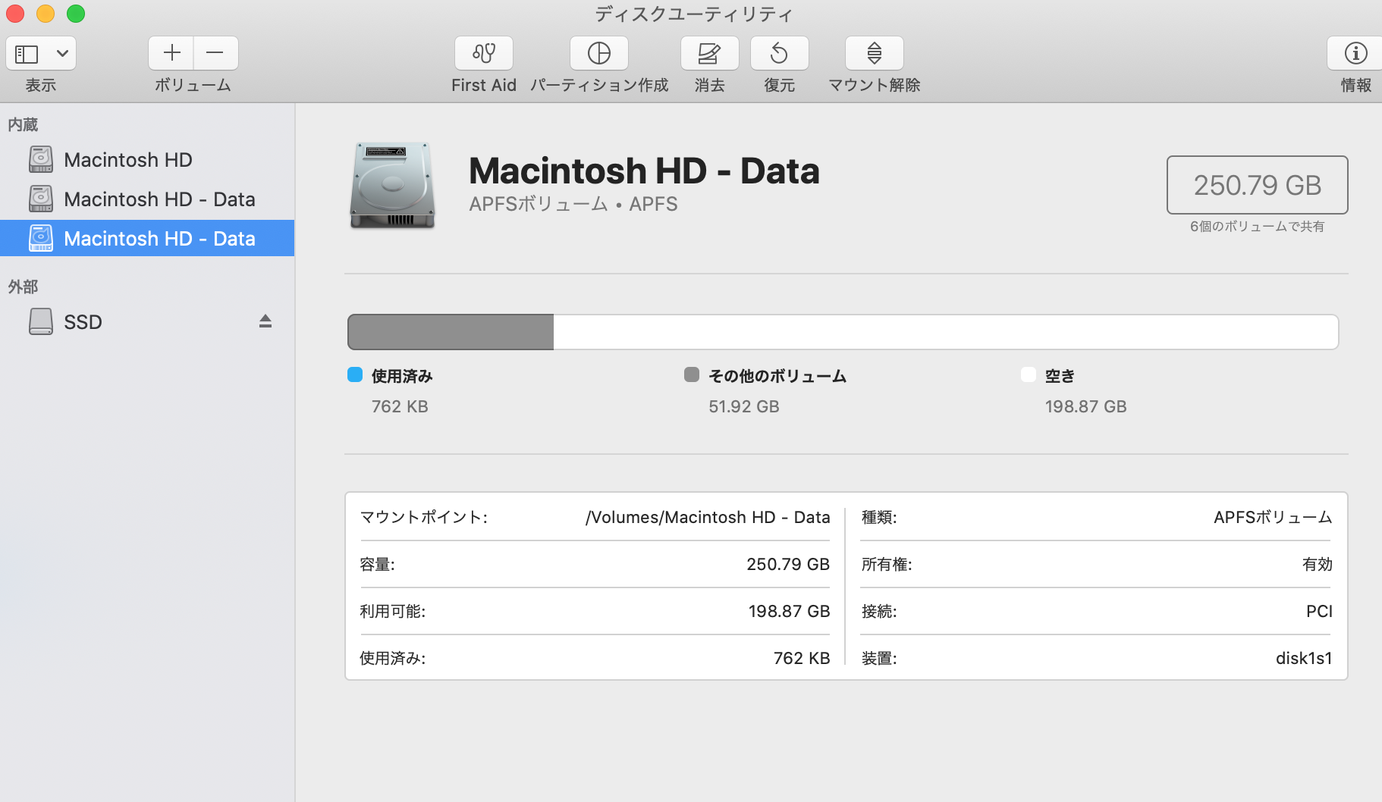The width and height of the screenshot is (1382, 802).
Task: Click the APFSボリューム • APFS subtitle
Action: point(573,204)
